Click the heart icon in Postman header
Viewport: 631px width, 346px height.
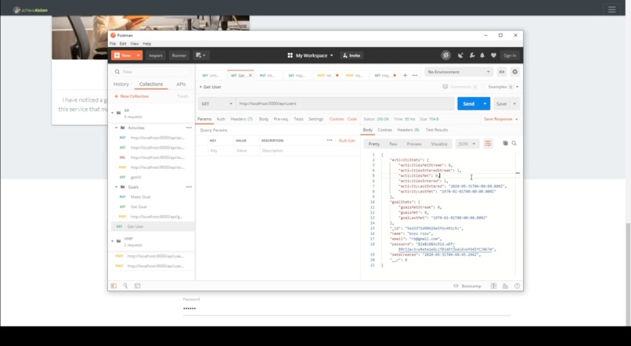[x=493, y=56]
